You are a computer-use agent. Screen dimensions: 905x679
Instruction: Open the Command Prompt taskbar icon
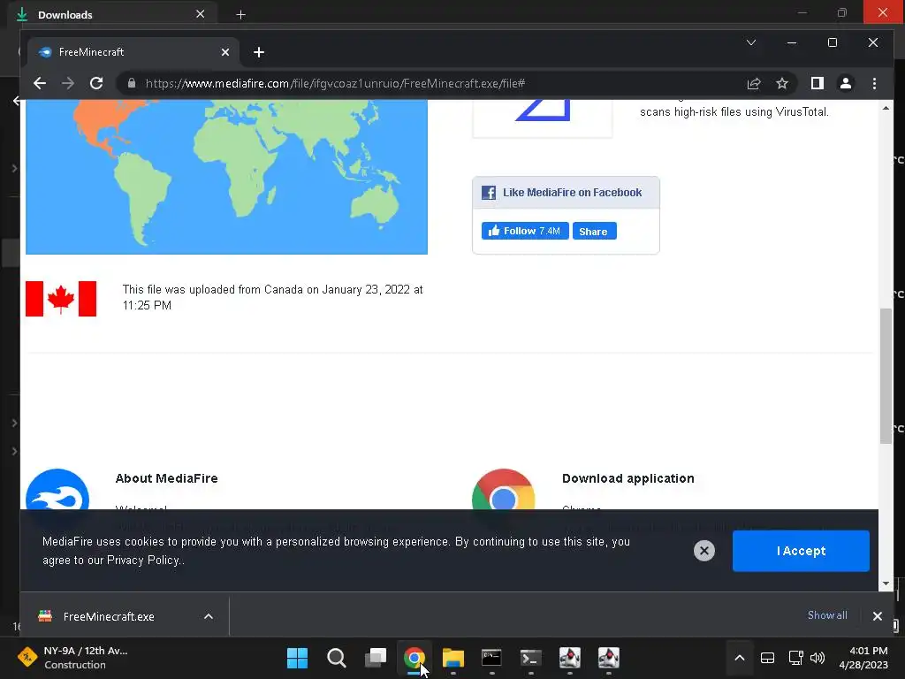(491, 658)
